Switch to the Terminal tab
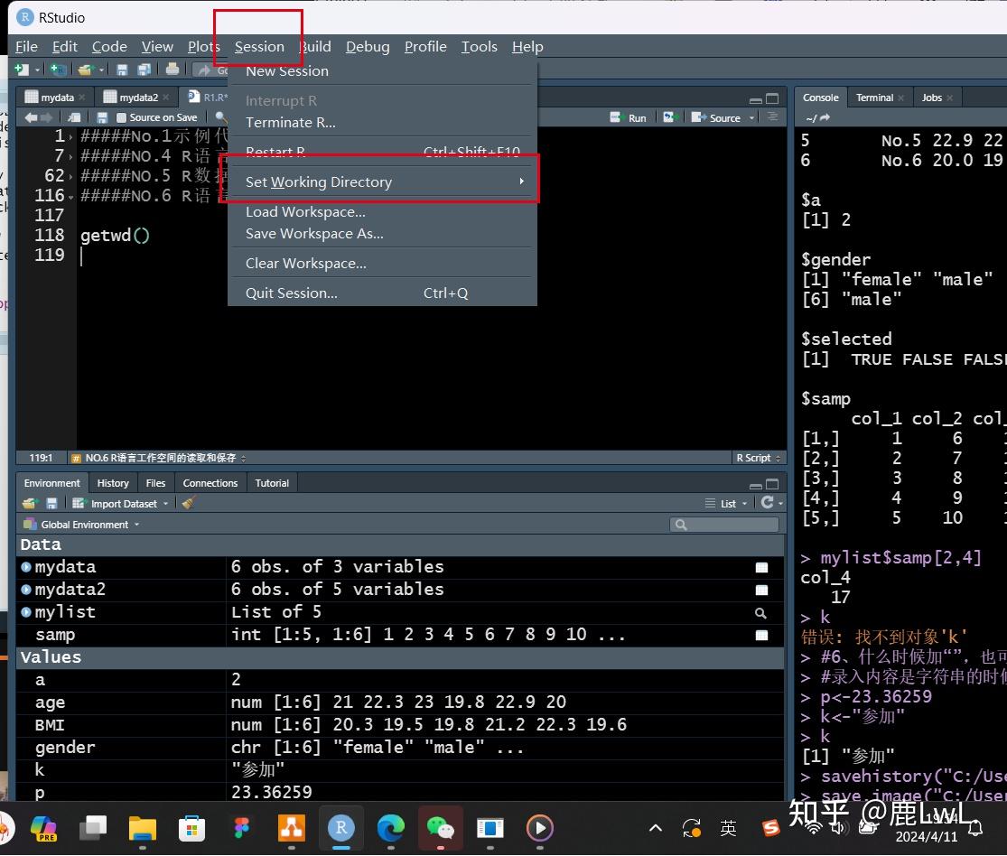The image size is (1007, 856). (874, 98)
